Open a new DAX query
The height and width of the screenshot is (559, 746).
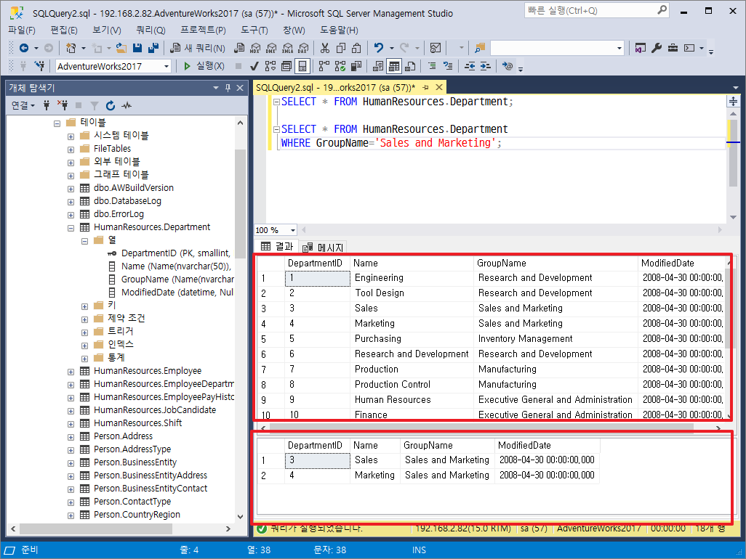tap(303, 48)
